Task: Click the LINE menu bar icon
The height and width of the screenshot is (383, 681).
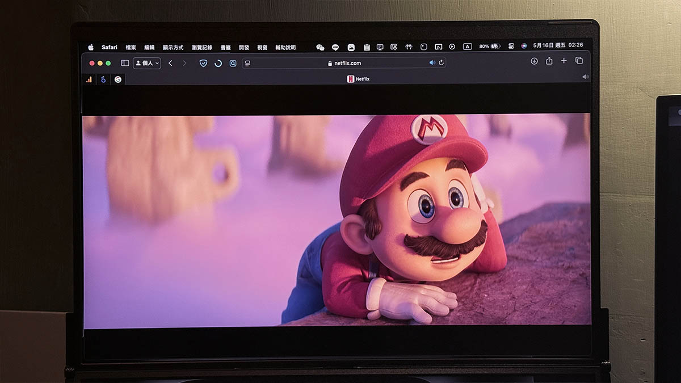Action: coord(335,48)
